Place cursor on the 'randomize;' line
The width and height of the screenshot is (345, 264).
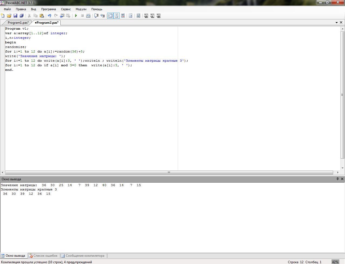(x=16, y=47)
